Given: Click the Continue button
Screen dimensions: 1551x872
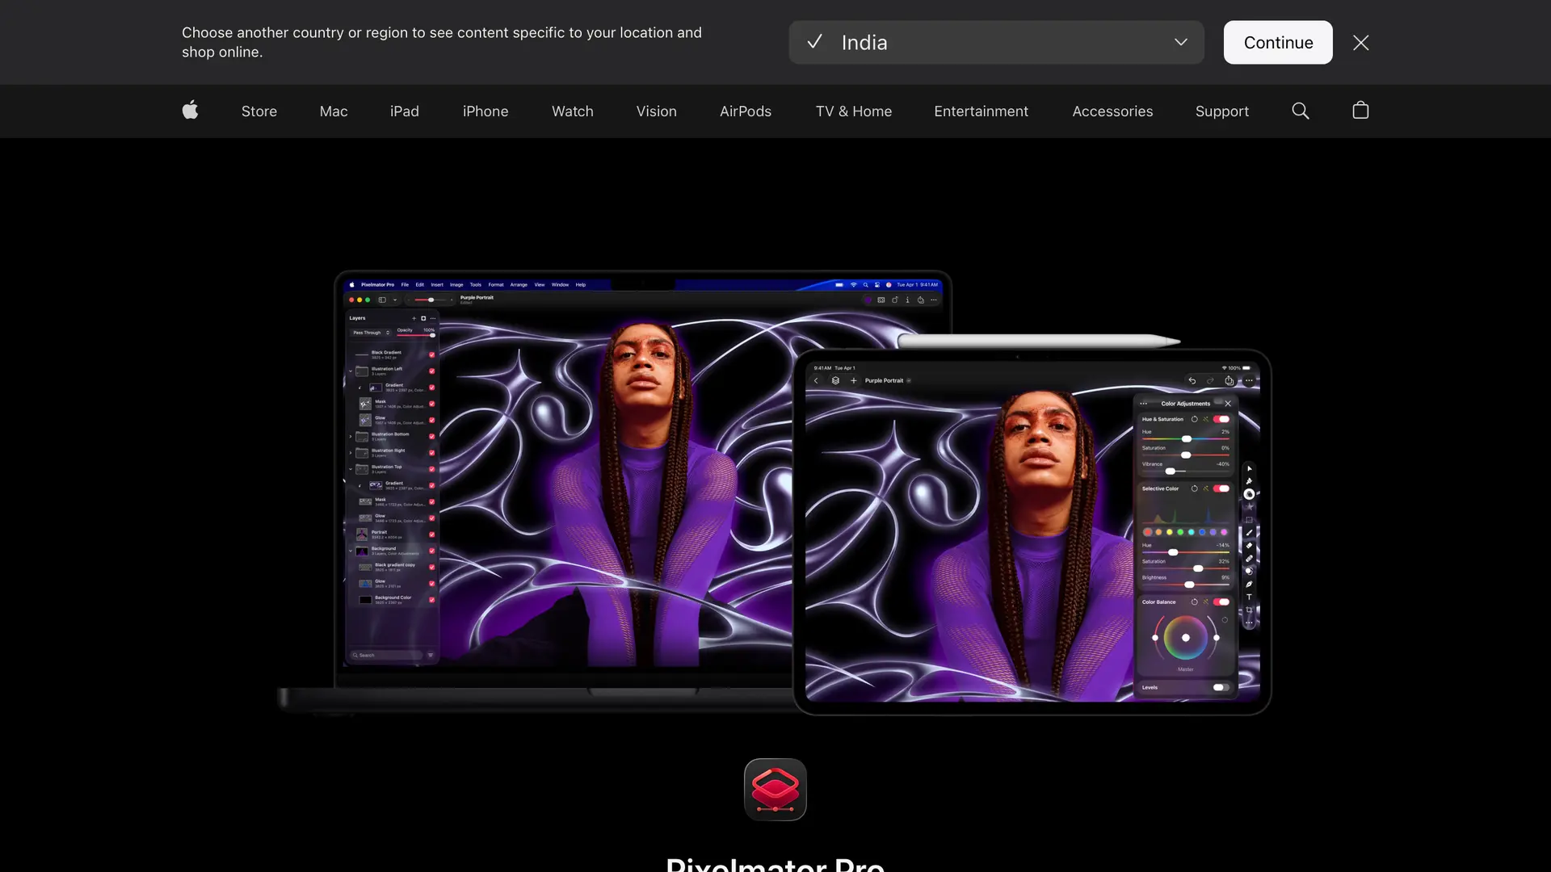Looking at the screenshot, I should [x=1278, y=42].
